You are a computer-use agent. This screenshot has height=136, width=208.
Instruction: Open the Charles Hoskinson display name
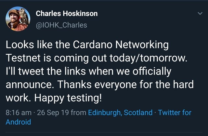point(66,14)
